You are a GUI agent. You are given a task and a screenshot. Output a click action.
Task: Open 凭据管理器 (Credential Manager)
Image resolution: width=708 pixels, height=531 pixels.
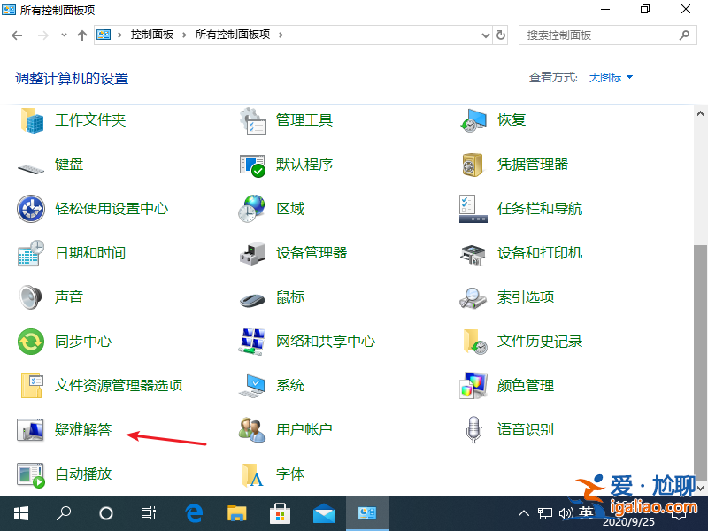pyautogui.click(x=531, y=165)
